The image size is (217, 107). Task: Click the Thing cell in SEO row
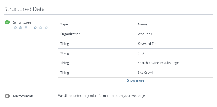65,53
